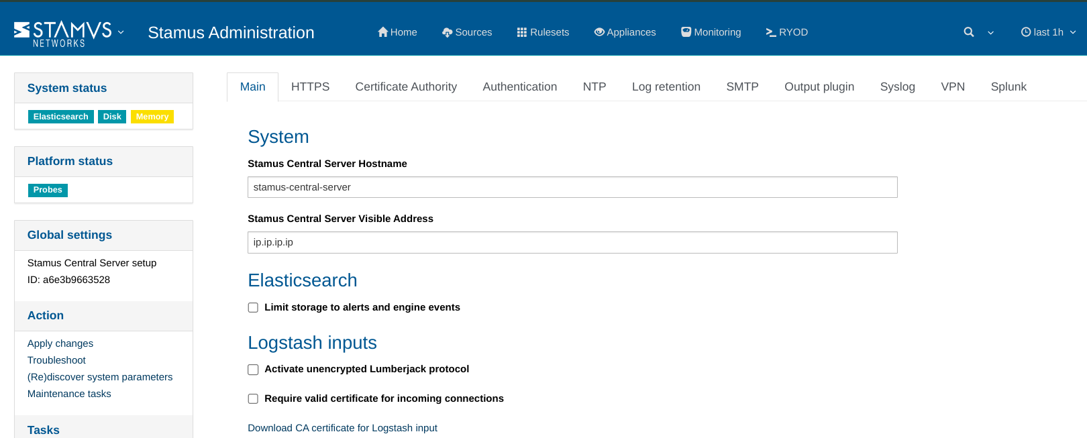
Task: Open the Appliances menu
Action: click(x=625, y=32)
